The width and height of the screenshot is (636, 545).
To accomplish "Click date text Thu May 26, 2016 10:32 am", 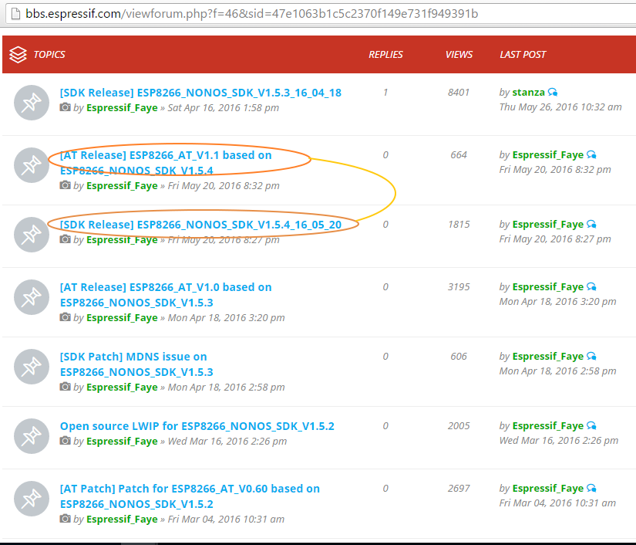I will pyautogui.click(x=560, y=107).
